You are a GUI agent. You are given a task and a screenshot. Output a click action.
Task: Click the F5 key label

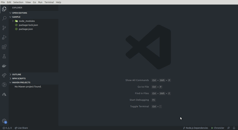pos(154,100)
